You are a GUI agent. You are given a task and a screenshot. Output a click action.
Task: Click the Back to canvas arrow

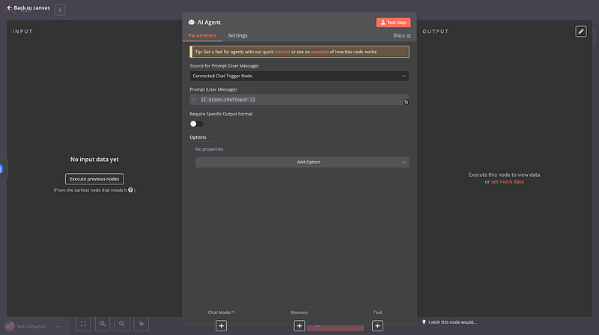tap(9, 7)
